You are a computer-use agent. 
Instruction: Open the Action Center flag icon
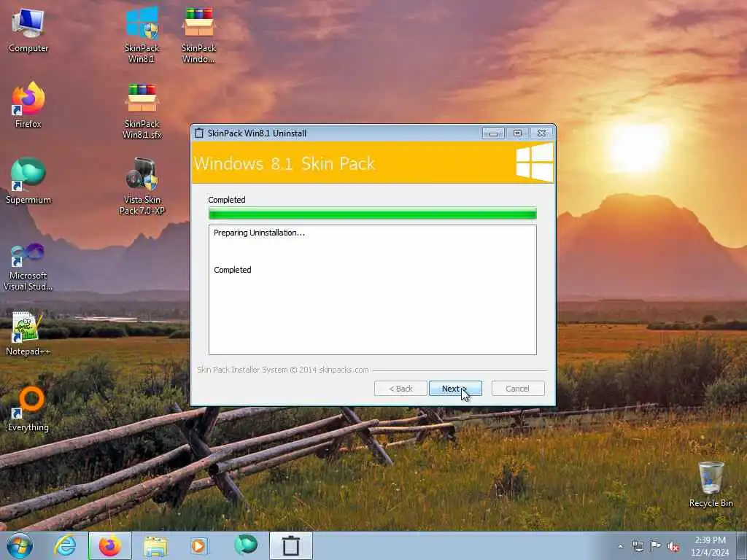coord(656,546)
